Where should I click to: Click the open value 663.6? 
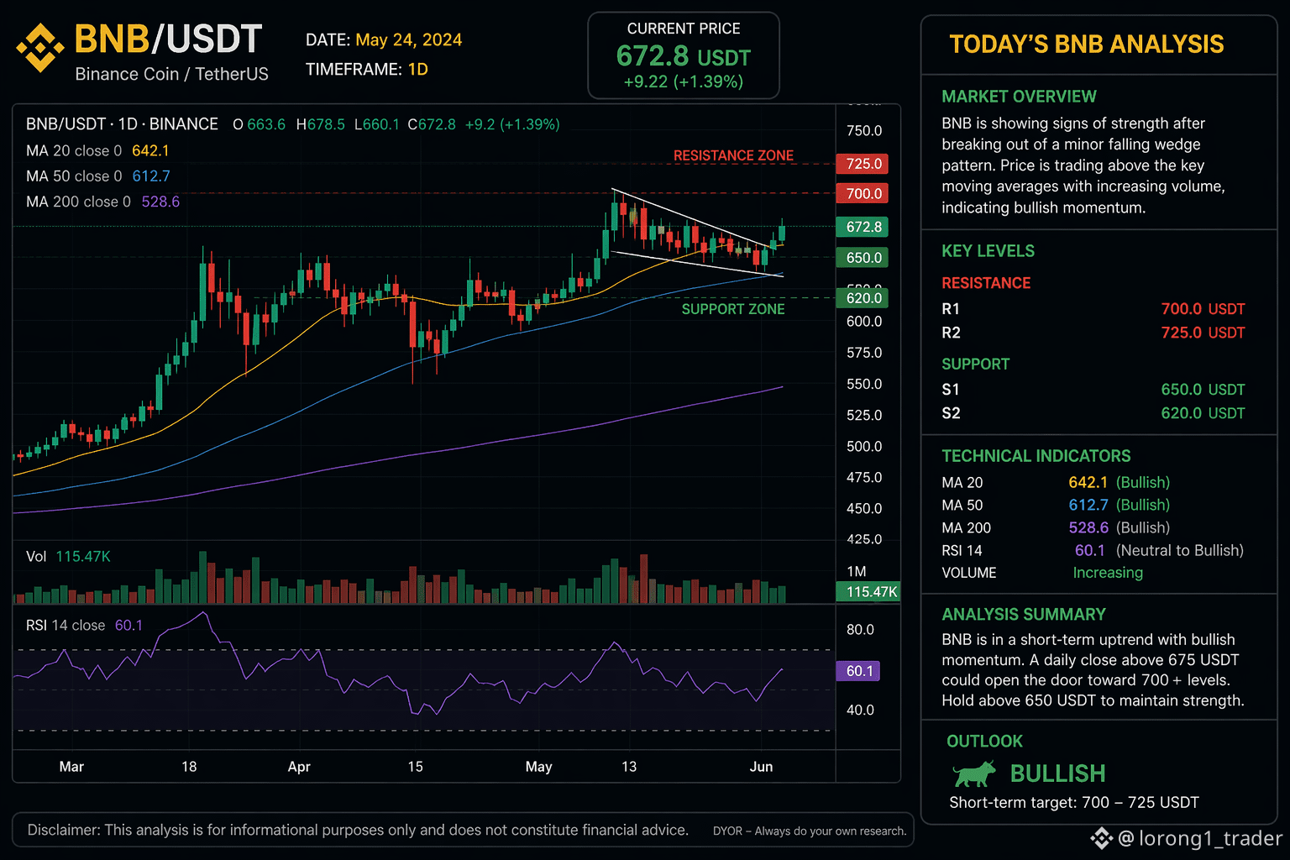click(x=265, y=124)
